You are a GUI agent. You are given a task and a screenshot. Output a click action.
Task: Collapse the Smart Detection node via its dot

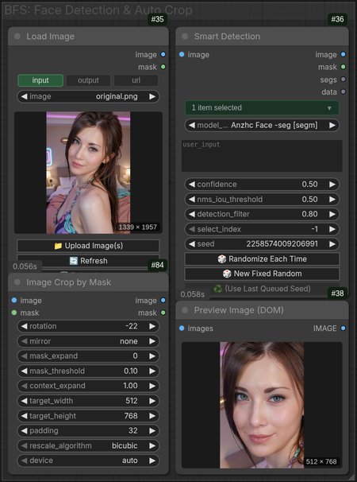point(185,37)
